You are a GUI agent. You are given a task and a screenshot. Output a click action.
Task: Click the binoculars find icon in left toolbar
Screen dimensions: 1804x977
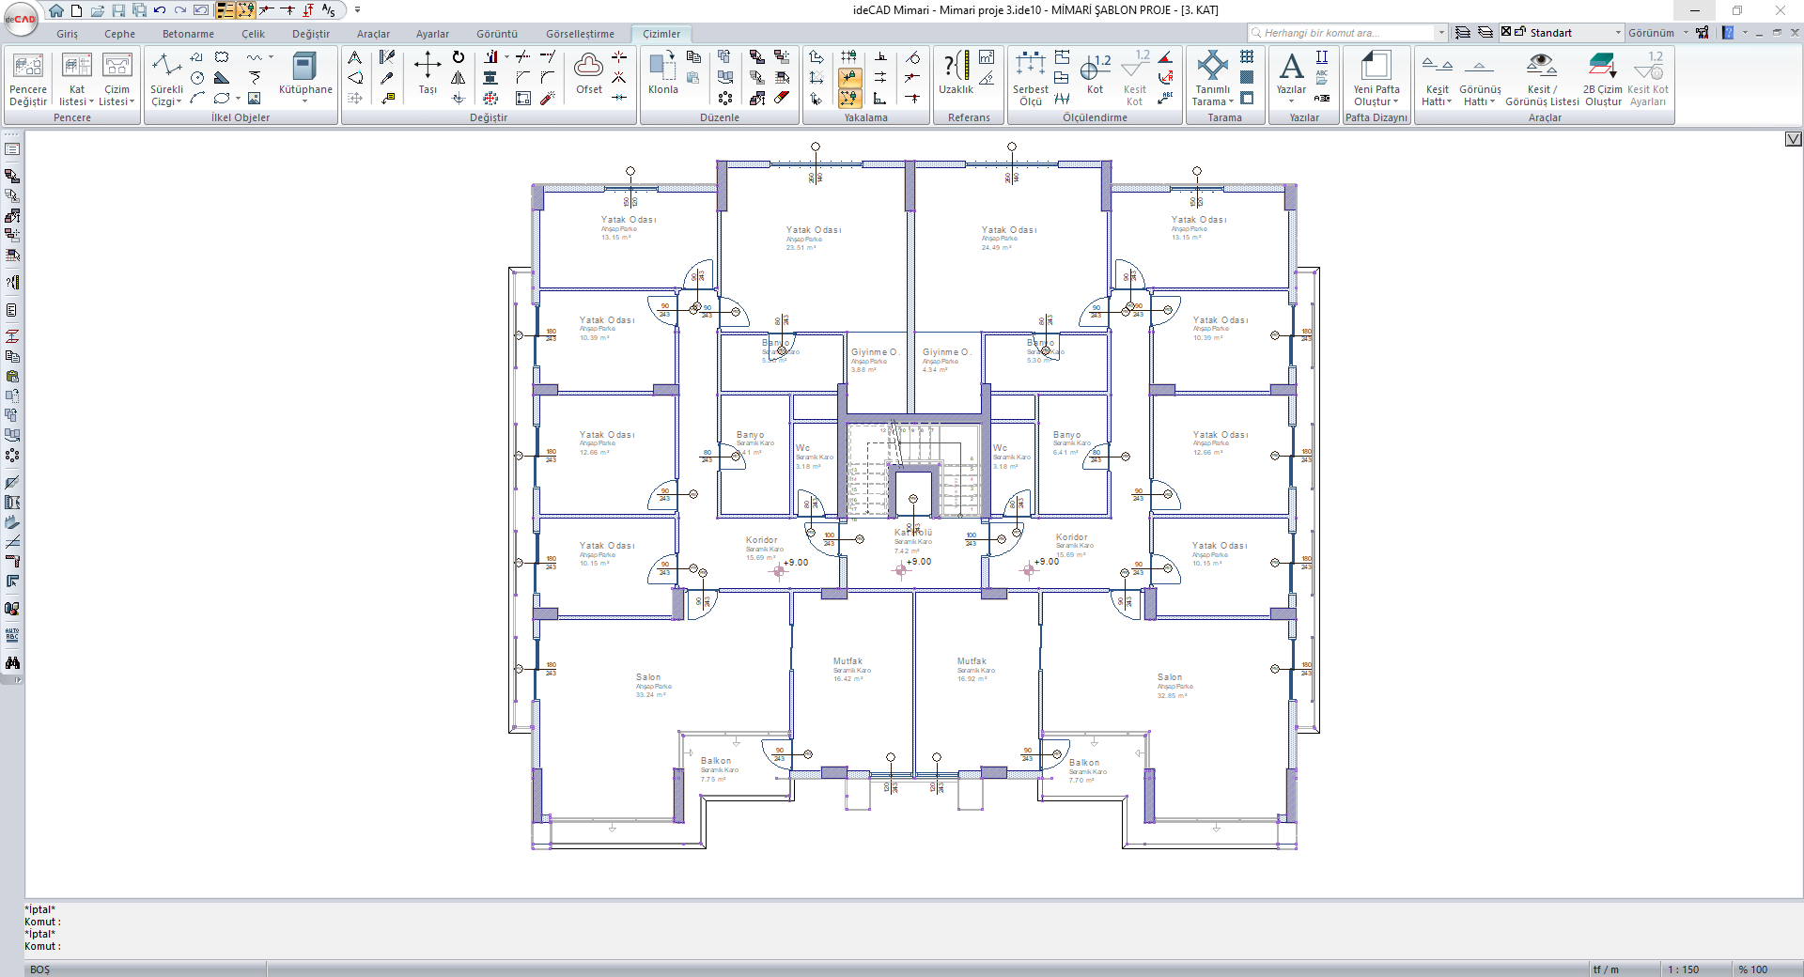(x=12, y=663)
